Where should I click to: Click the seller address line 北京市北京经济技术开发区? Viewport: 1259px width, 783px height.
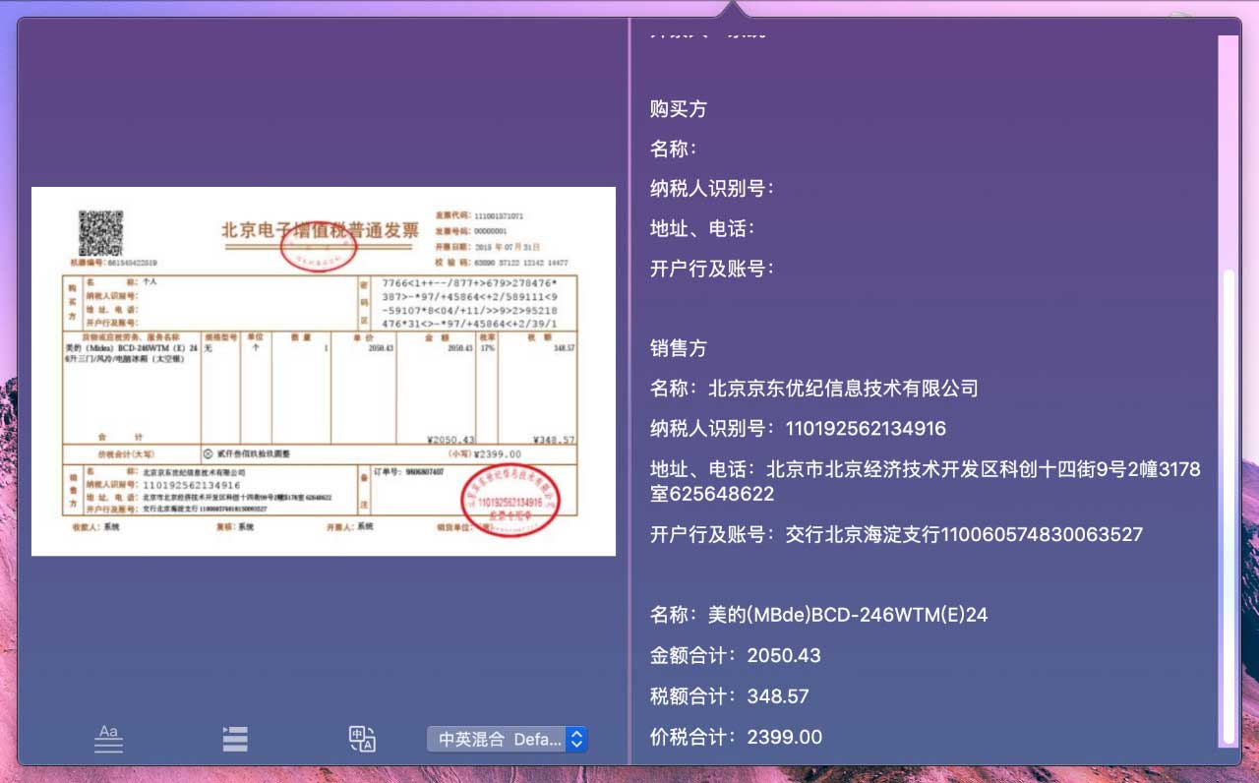[x=926, y=481]
